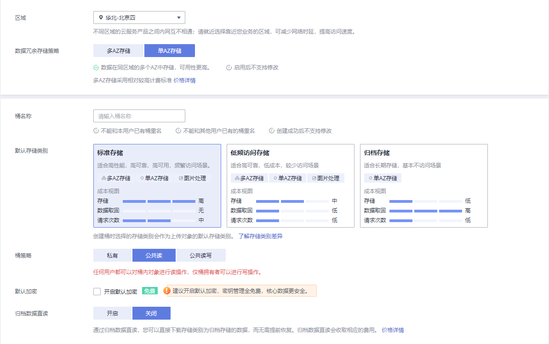Viewport: 549px width, 344px height.
Task: Select 公共读写 bucket policy
Action: (x=200, y=255)
